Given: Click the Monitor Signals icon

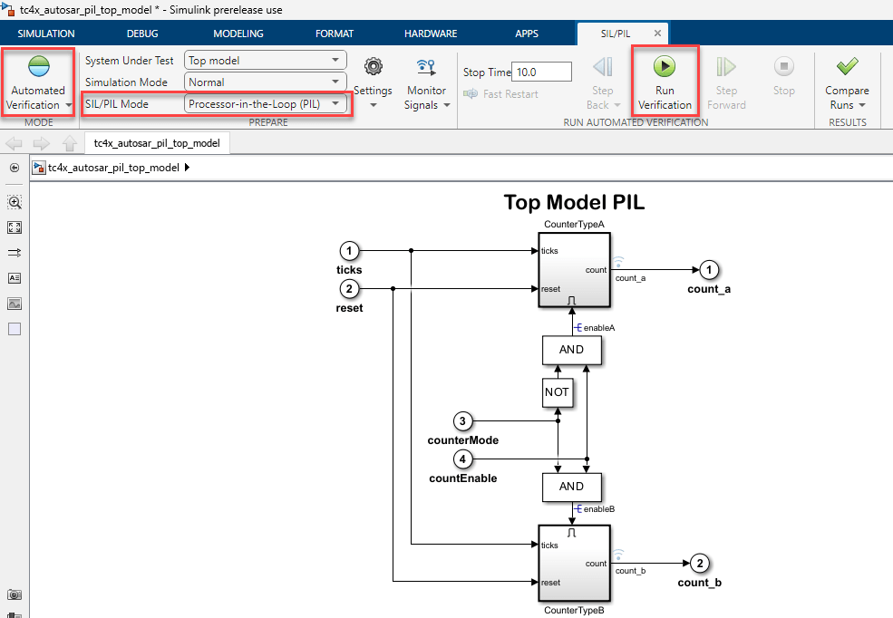Looking at the screenshot, I should click(x=426, y=67).
